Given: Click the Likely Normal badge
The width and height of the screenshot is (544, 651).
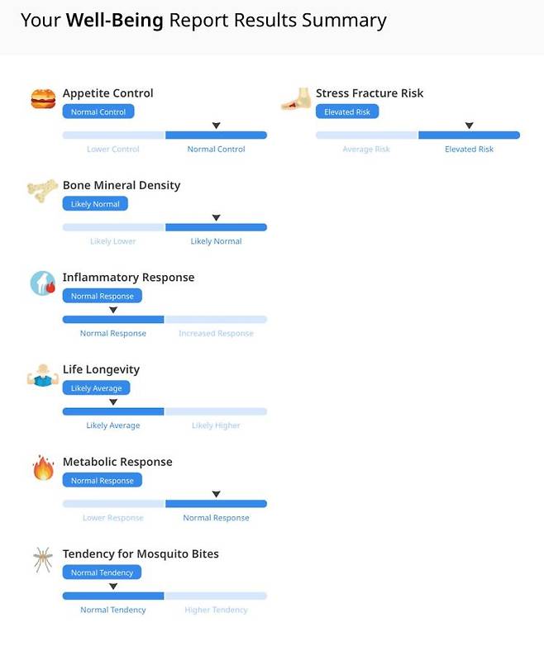Looking at the screenshot, I should point(95,204).
